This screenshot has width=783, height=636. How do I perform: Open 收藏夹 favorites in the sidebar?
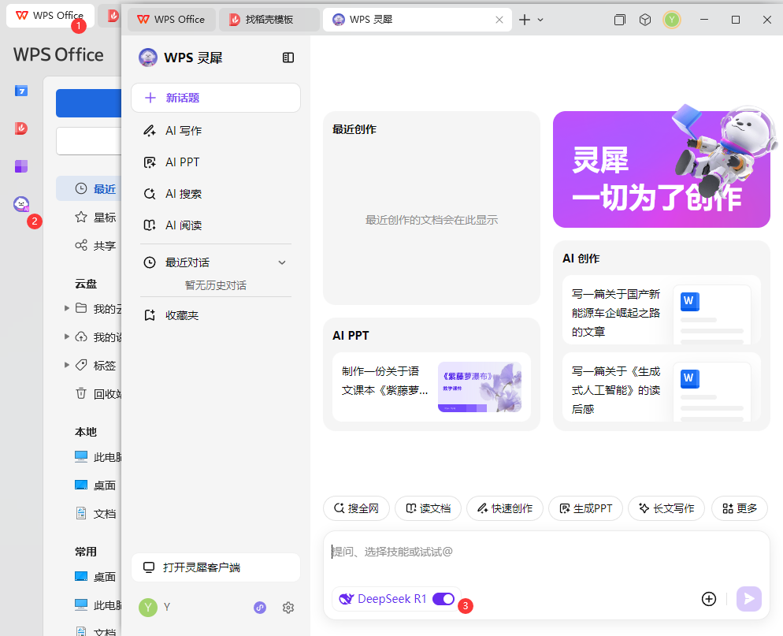point(216,315)
